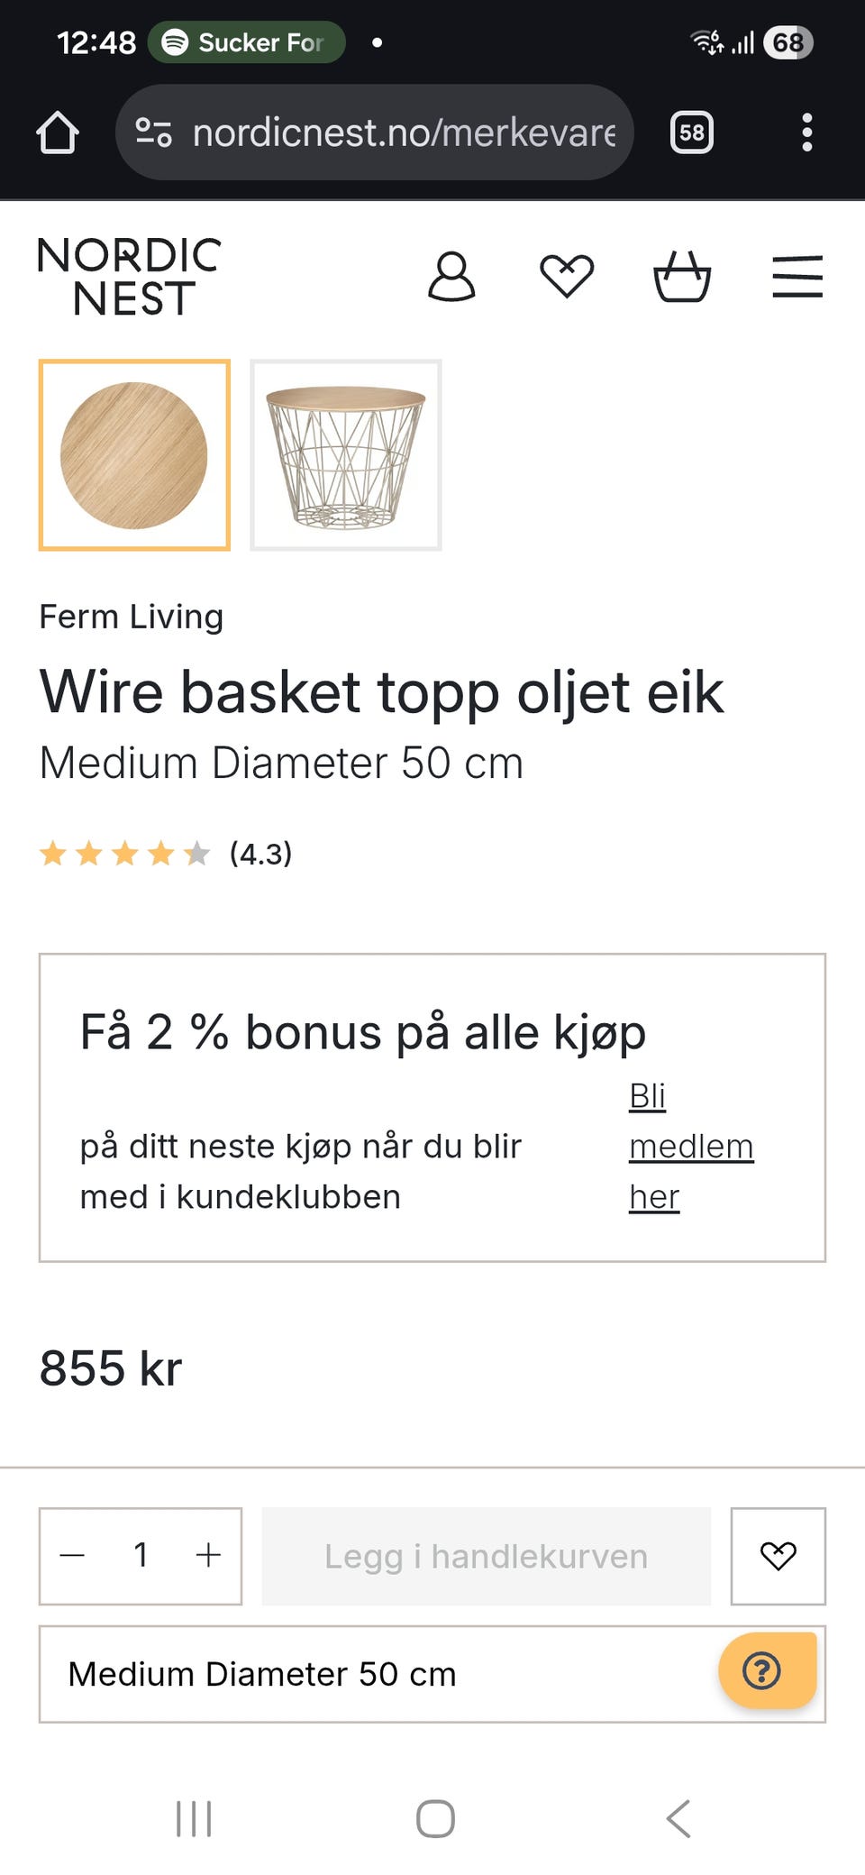Click the Bli medlem her link
The width and height of the screenshot is (865, 1875).
pyautogui.click(x=689, y=1147)
